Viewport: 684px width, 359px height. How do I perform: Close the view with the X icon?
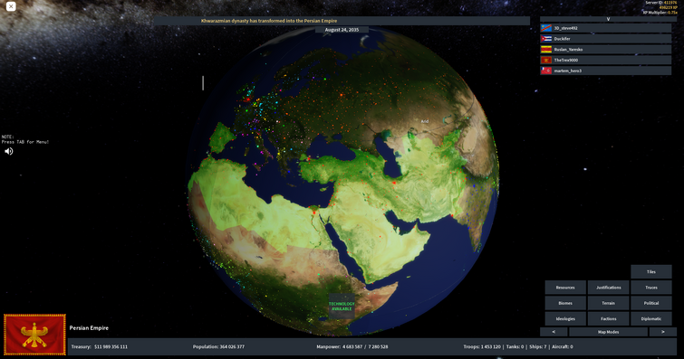click(11, 6)
